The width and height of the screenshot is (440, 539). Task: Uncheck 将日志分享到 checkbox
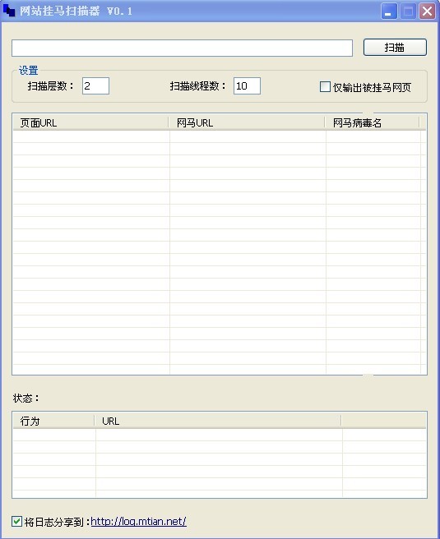pyautogui.click(x=16, y=522)
